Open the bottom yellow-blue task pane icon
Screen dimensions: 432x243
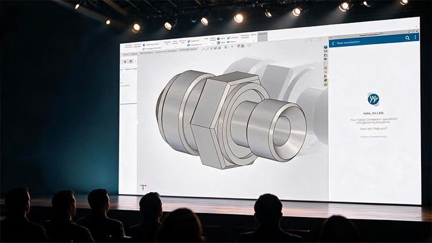click(325, 84)
